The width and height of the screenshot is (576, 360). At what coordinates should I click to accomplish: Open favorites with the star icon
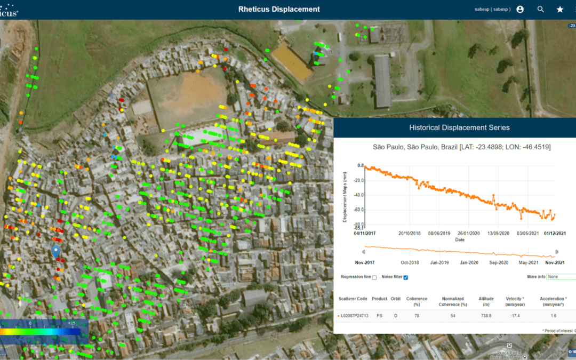tap(560, 10)
